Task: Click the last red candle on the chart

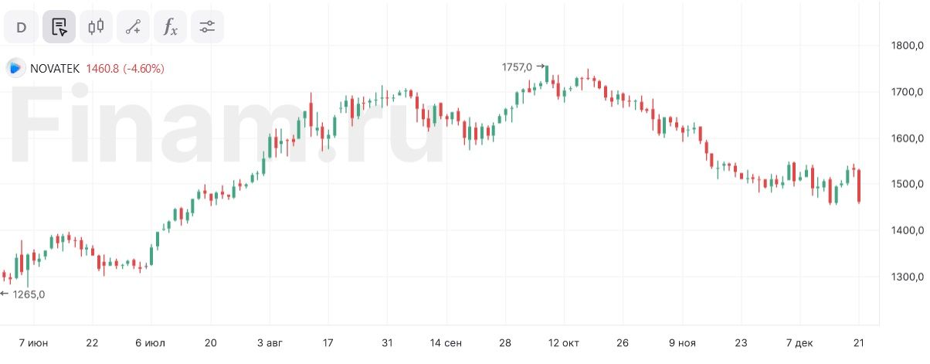Action: [x=859, y=186]
